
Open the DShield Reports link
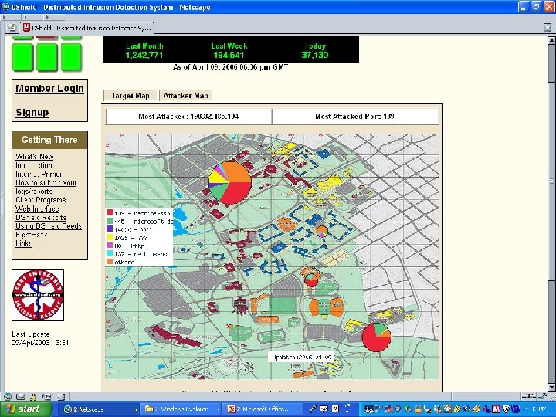tap(41, 217)
